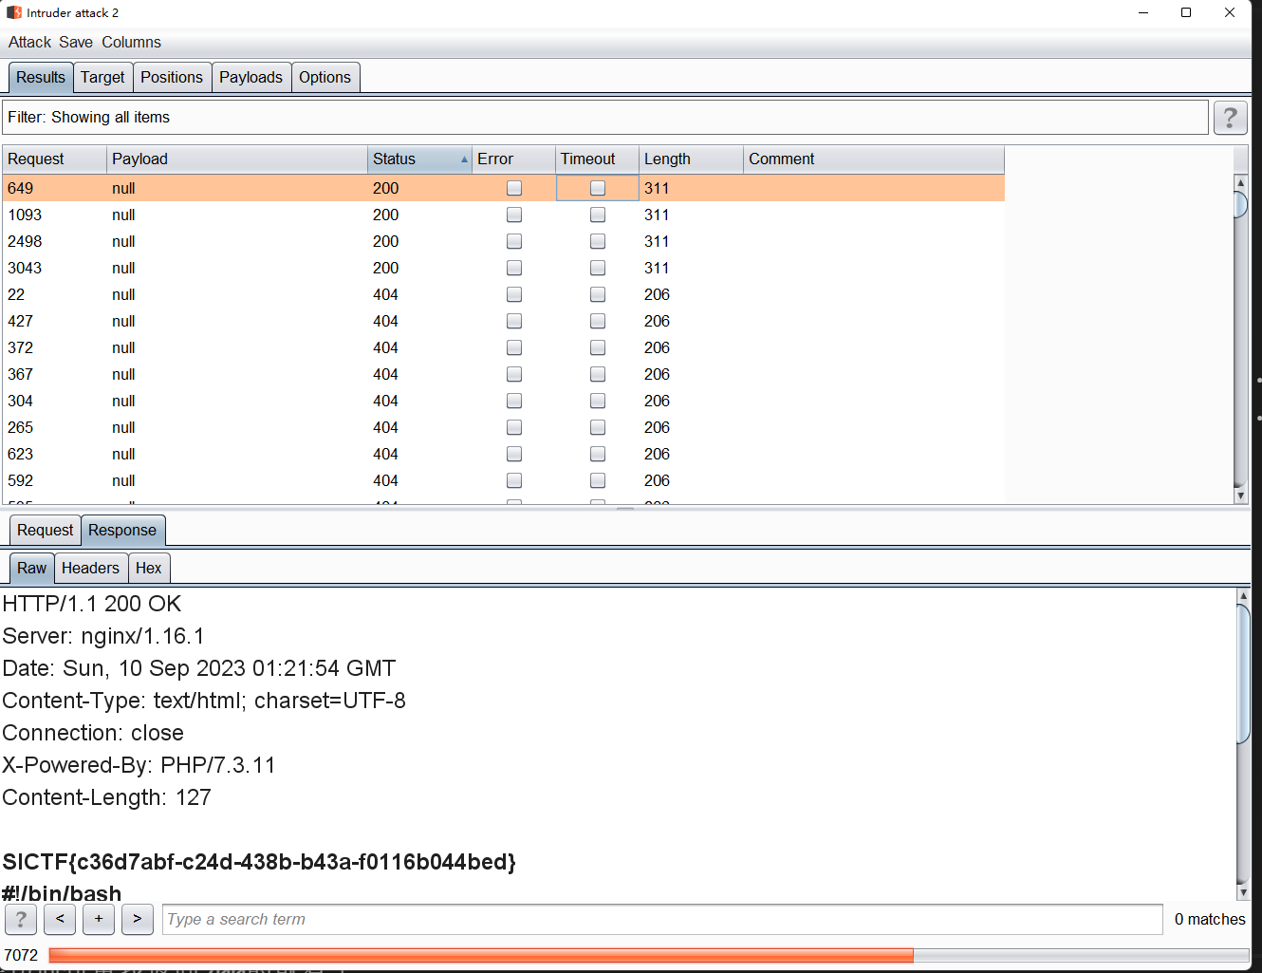Click the Filter: Showing all items bar
The width and height of the screenshot is (1262, 973).
coord(604,118)
